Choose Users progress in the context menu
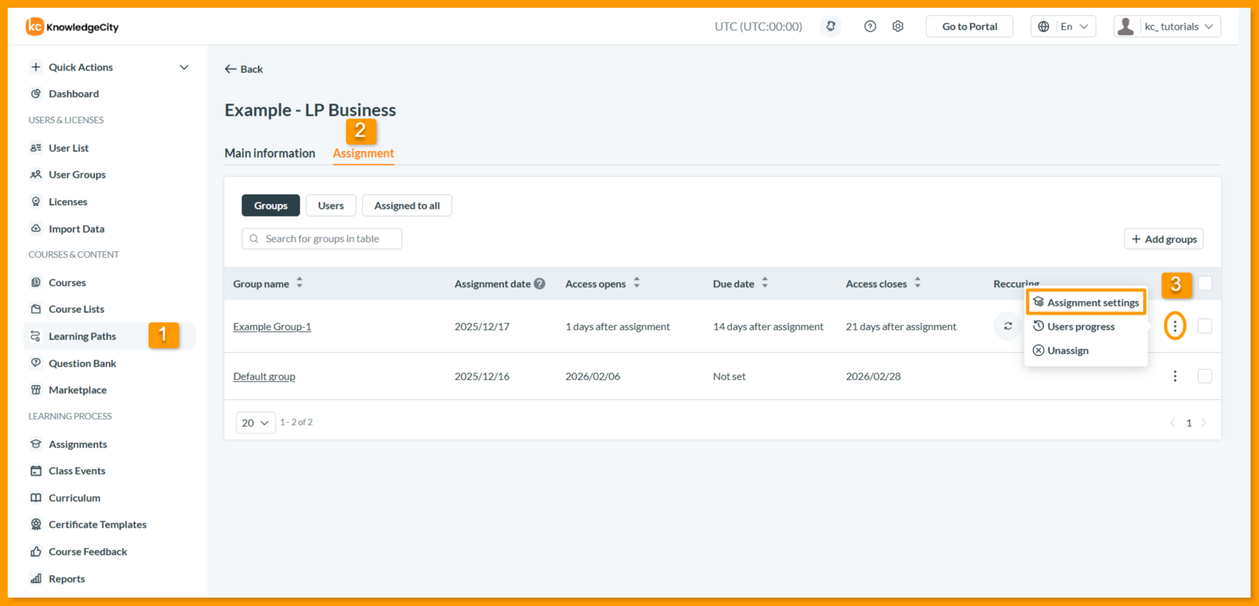Image resolution: width=1259 pixels, height=606 pixels. click(1081, 327)
